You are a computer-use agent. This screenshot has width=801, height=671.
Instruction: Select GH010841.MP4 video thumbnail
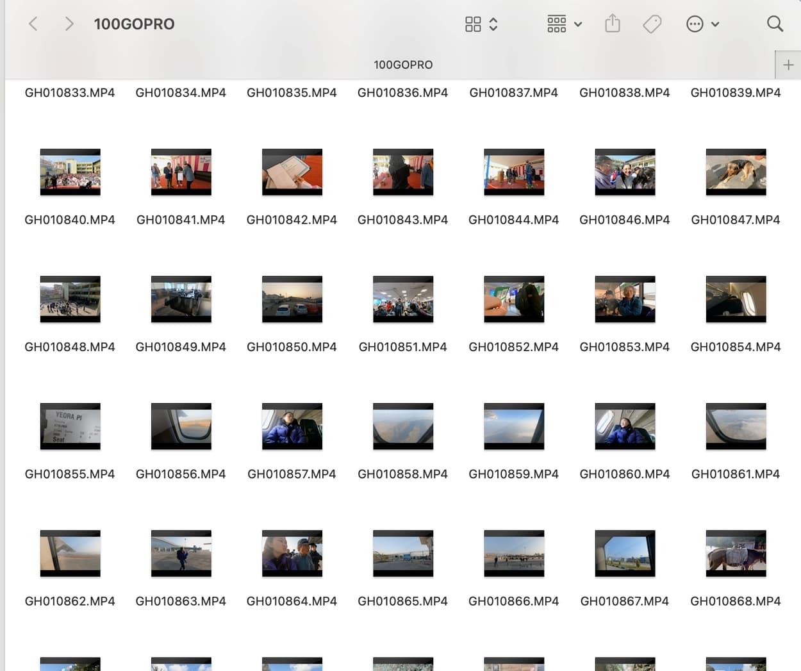(x=181, y=172)
